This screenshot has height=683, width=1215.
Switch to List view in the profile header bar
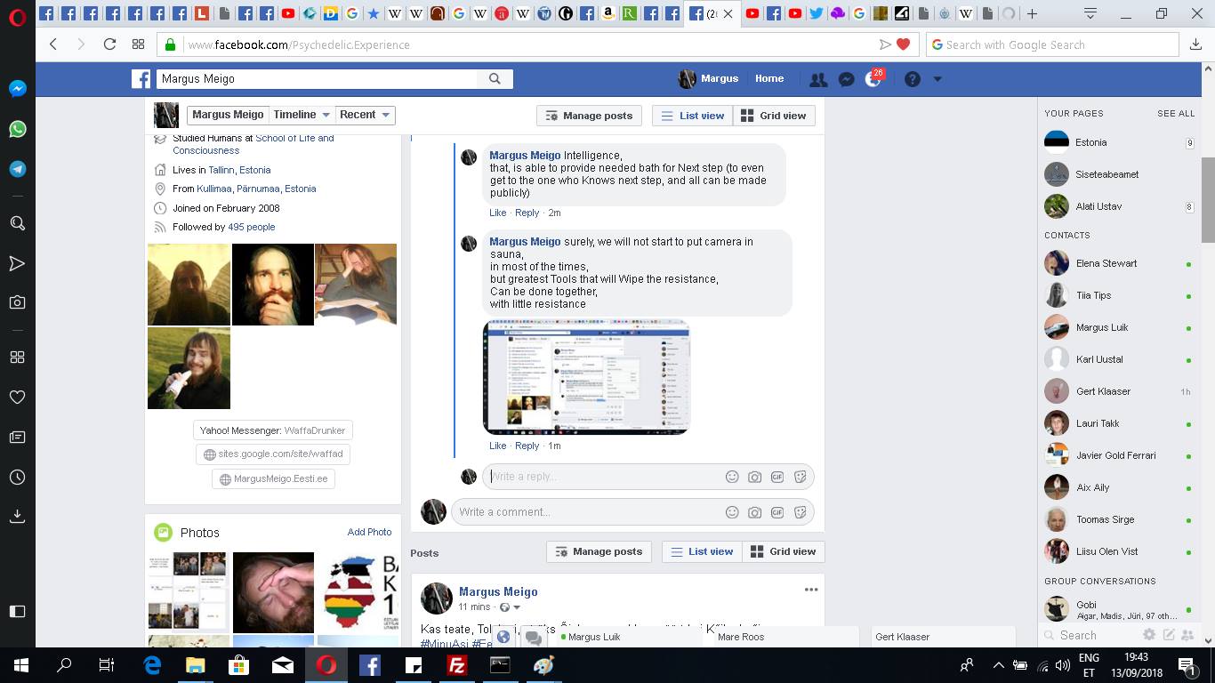pyautogui.click(x=693, y=116)
